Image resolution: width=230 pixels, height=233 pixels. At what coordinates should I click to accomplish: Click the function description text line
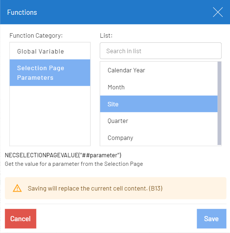tap(74, 164)
